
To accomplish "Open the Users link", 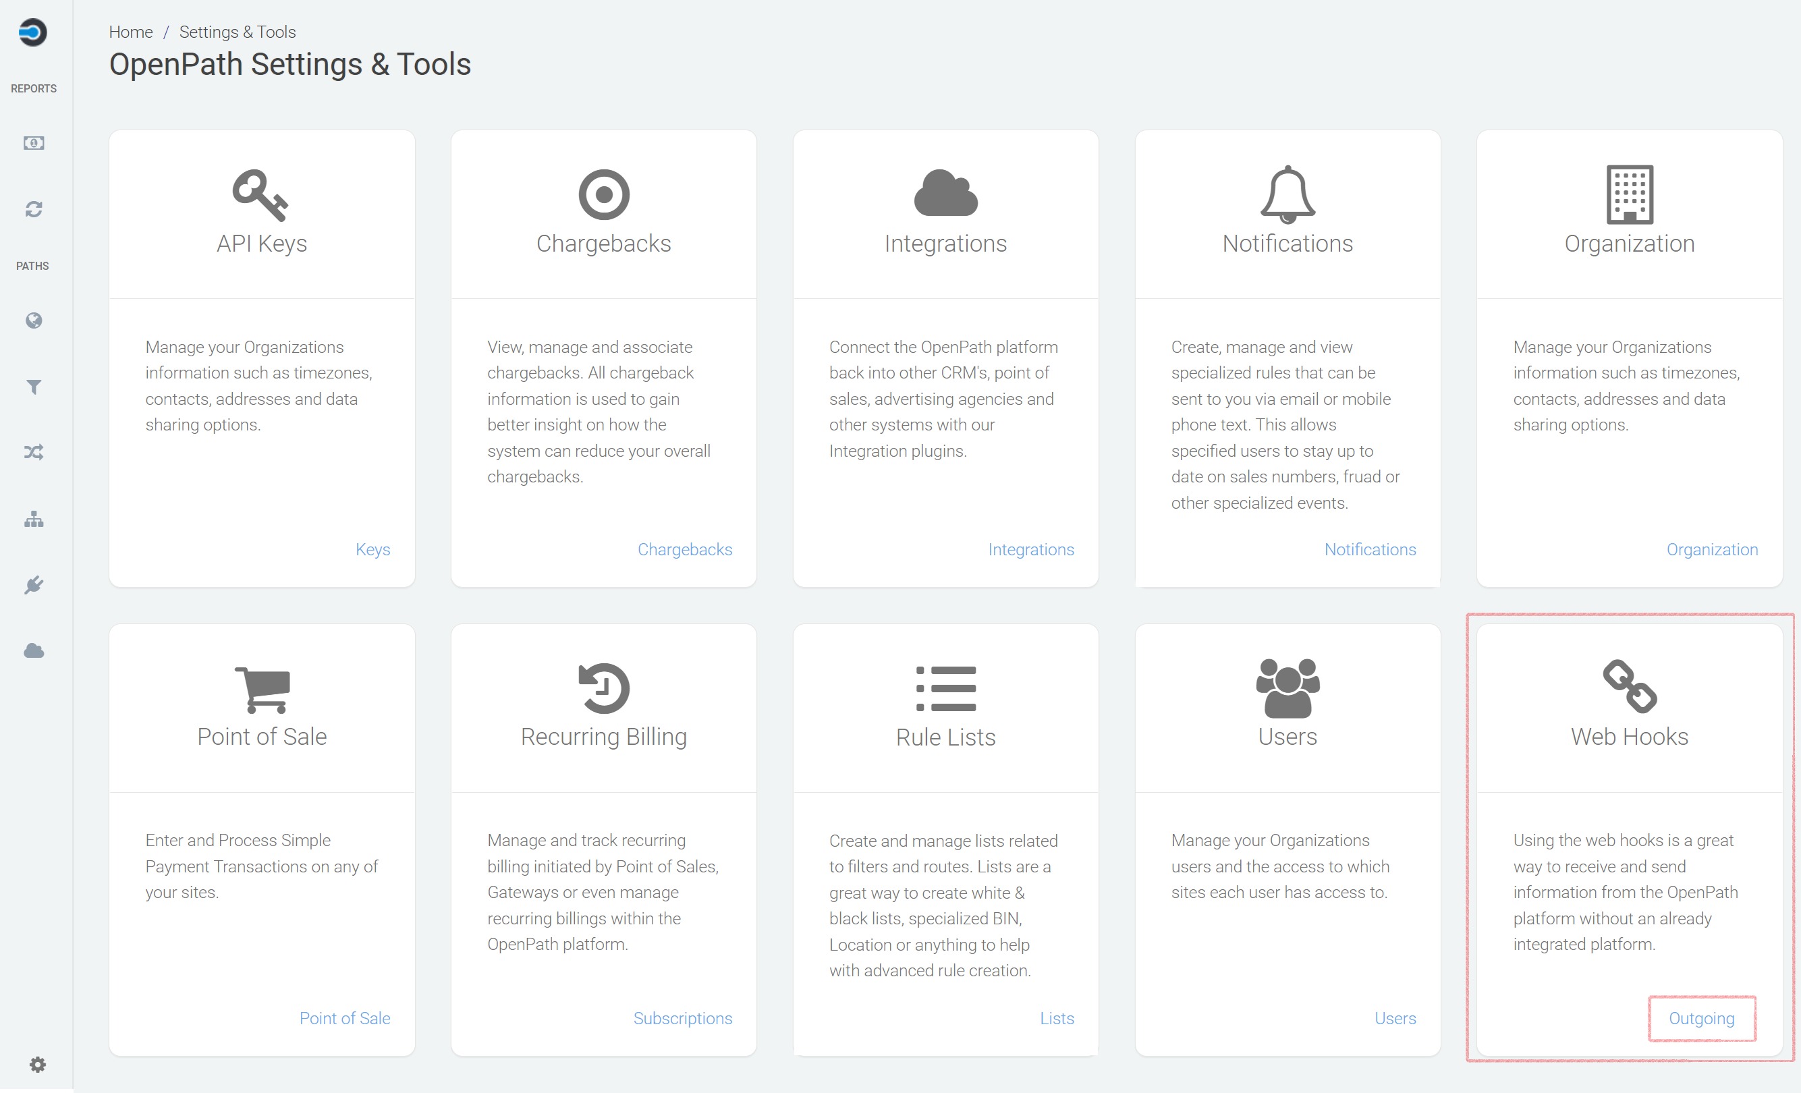I will [1395, 1019].
